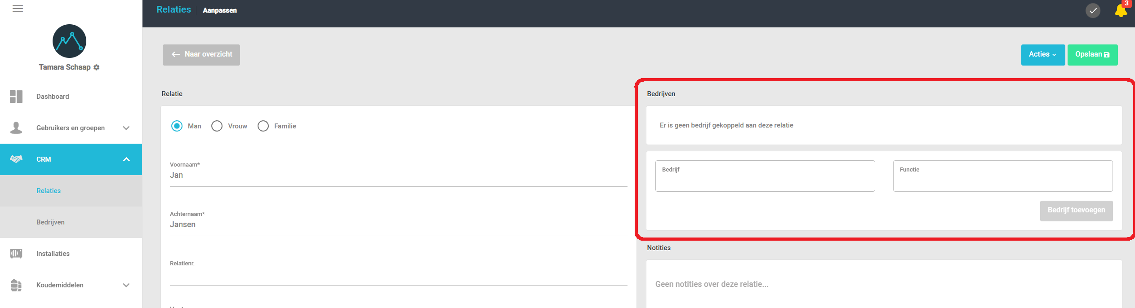The image size is (1135, 308).
Task: Click the Relatie section heading
Action: tap(172, 94)
